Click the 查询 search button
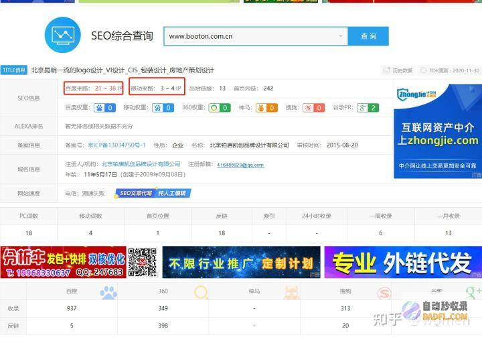The width and height of the screenshot is (482, 339). (x=368, y=36)
